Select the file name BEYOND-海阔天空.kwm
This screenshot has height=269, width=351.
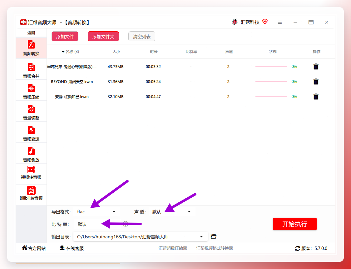tap(72, 82)
